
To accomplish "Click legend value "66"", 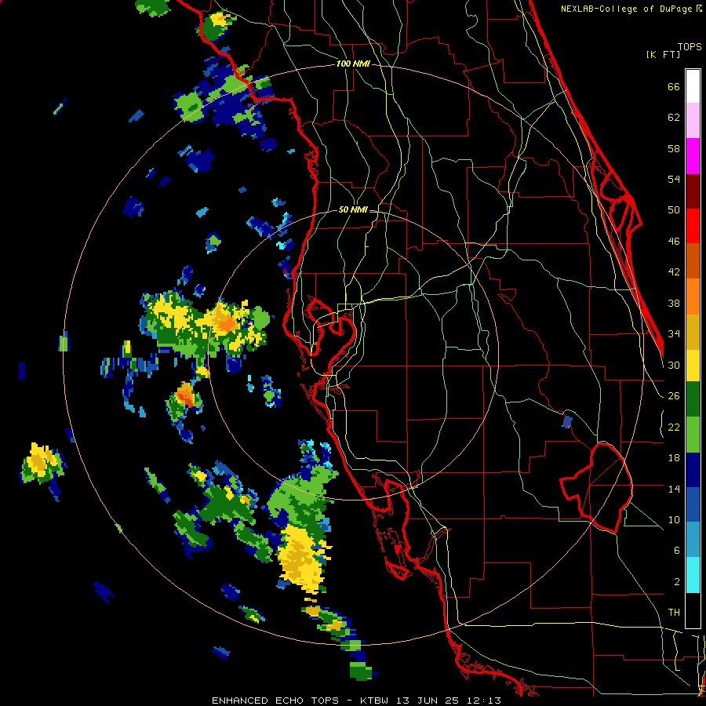I will [674, 87].
